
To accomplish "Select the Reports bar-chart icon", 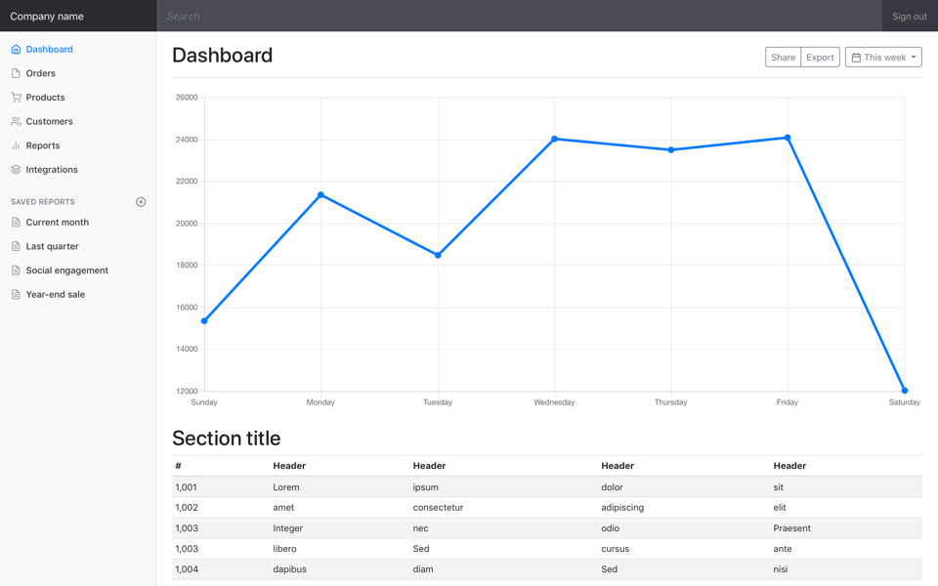I will pyautogui.click(x=16, y=145).
